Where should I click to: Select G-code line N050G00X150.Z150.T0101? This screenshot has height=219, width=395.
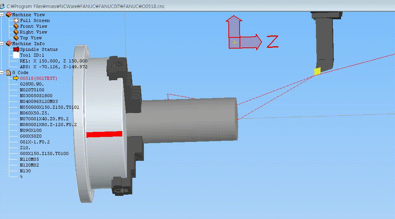click(50, 107)
